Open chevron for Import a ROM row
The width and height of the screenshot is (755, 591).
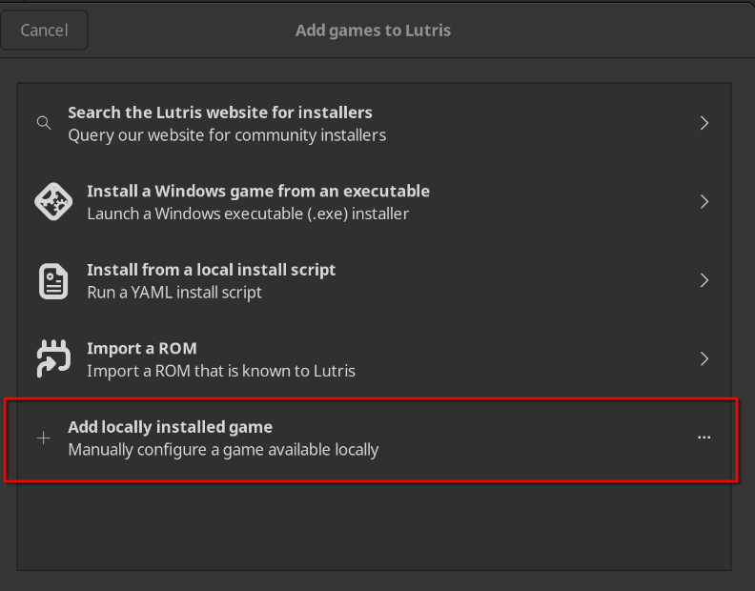[704, 358]
